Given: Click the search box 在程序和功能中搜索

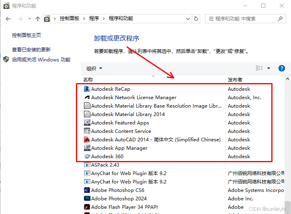Looking at the screenshot, I should click(245, 19).
